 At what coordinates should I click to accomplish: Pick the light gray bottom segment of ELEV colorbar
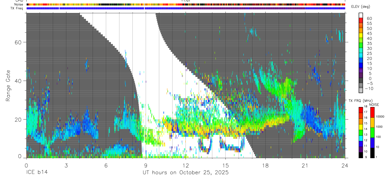click(361, 91)
